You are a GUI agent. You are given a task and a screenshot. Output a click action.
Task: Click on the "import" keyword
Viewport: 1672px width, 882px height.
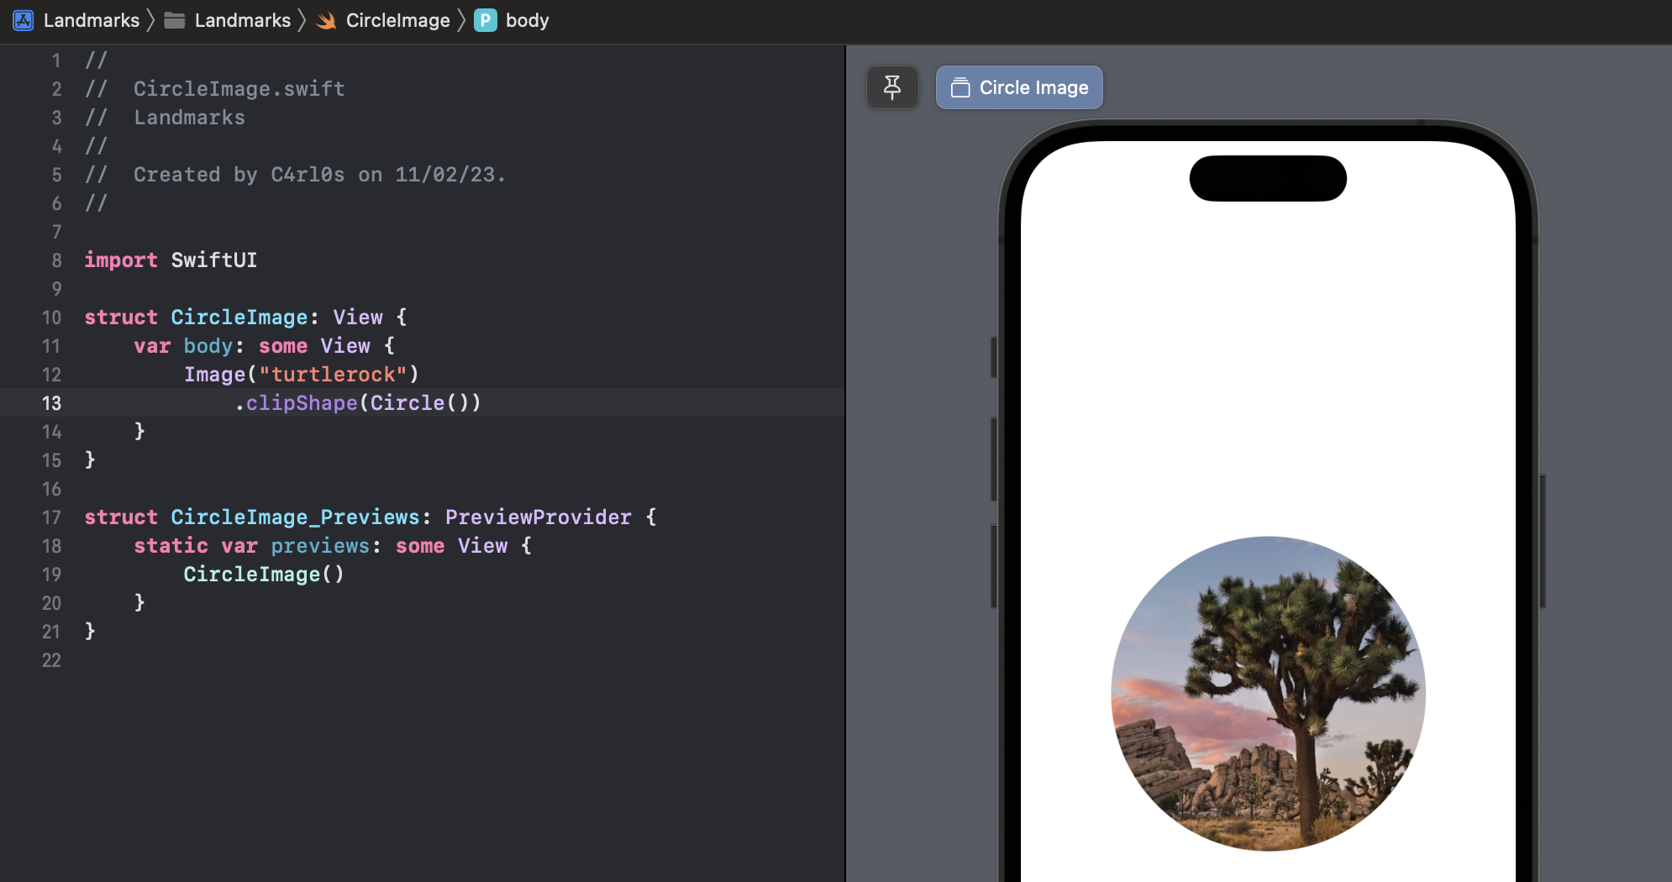click(121, 260)
